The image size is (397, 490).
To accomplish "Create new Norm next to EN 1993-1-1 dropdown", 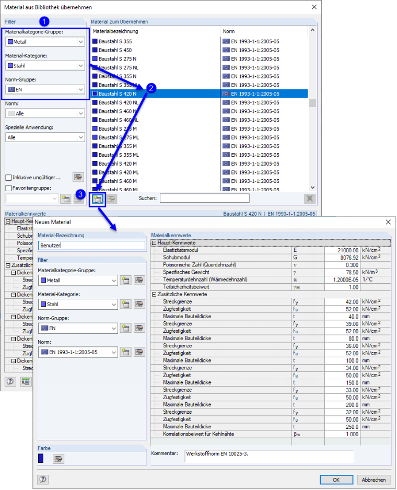I will coord(126,352).
